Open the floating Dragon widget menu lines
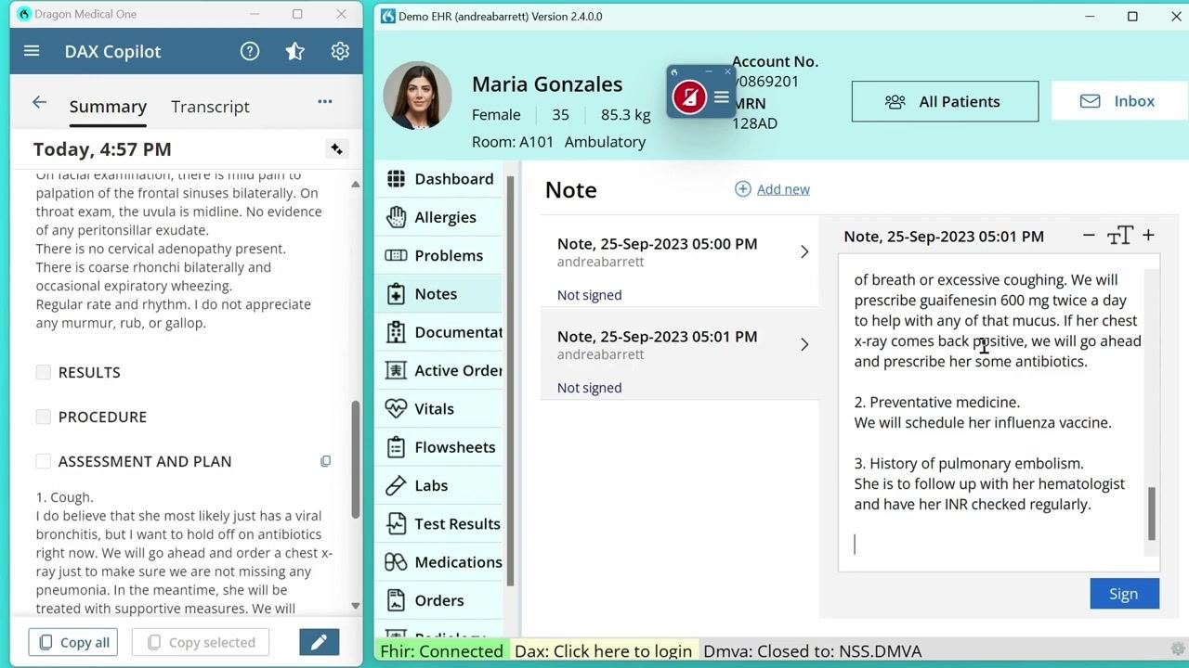 (721, 97)
